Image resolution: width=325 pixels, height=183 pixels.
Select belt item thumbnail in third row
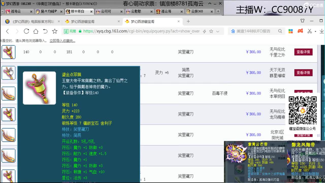click(9, 94)
